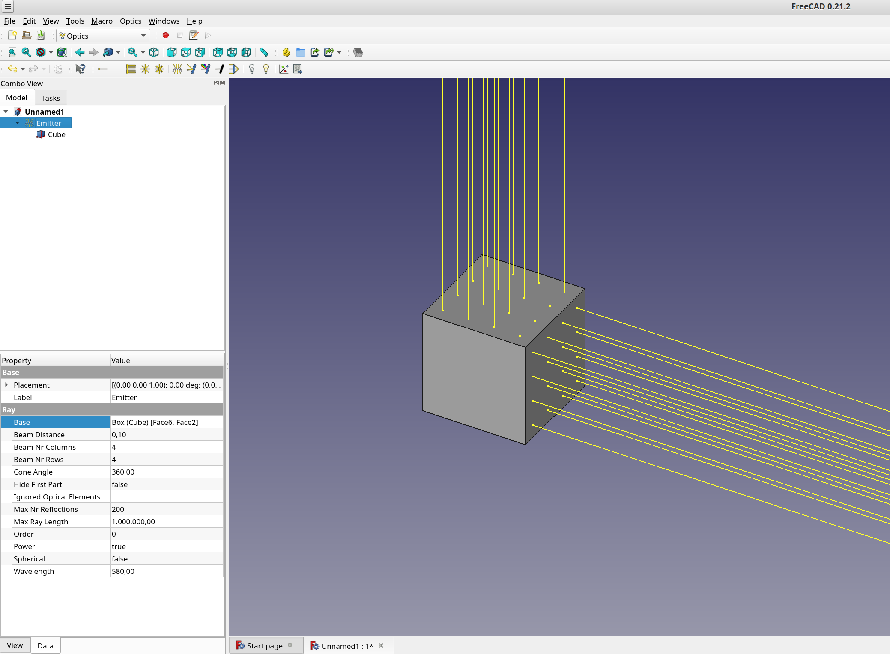Image resolution: width=890 pixels, height=654 pixels.
Task: Start macro recording with red dot
Action: pos(166,36)
